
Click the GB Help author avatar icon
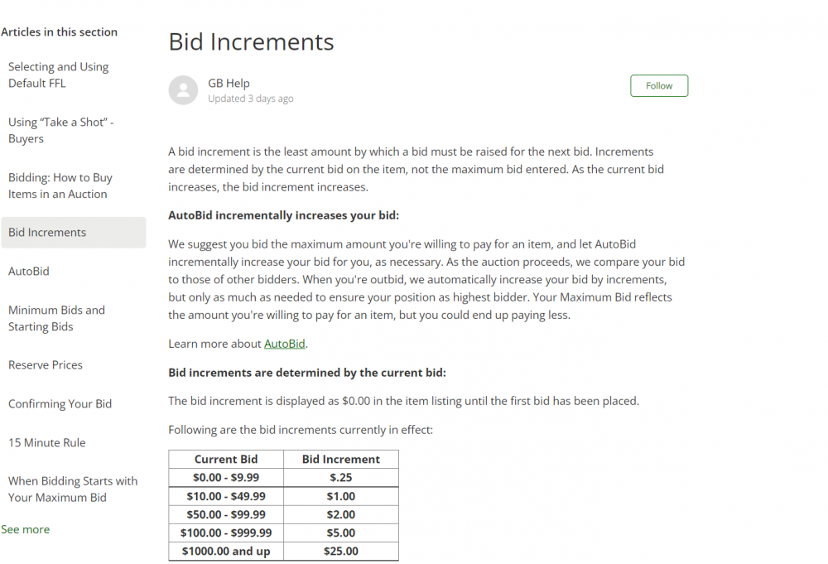coord(183,89)
